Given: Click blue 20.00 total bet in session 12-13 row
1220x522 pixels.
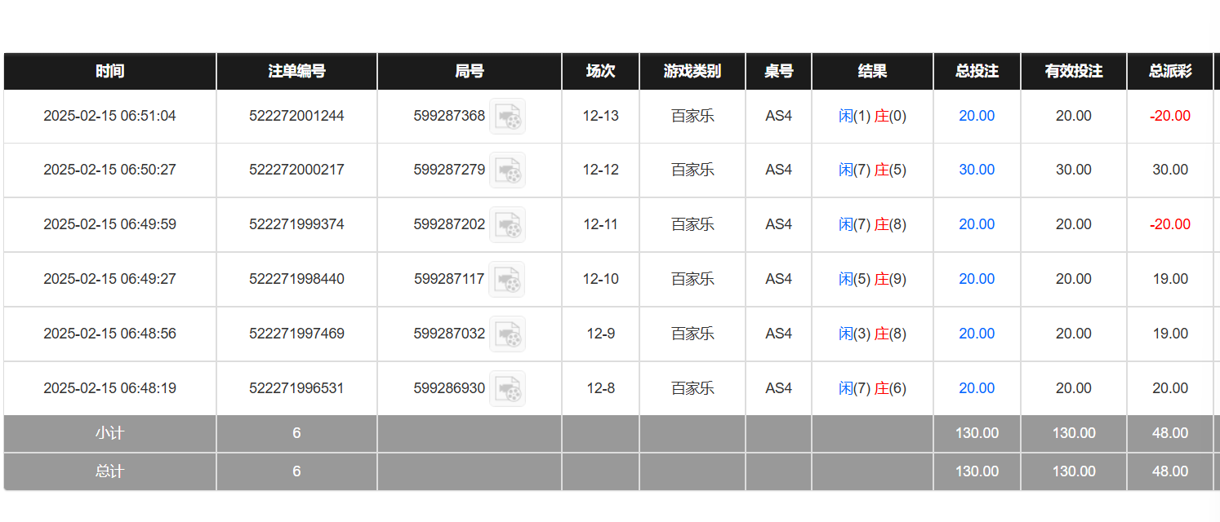Looking at the screenshot, I should (x=977, y=116).
